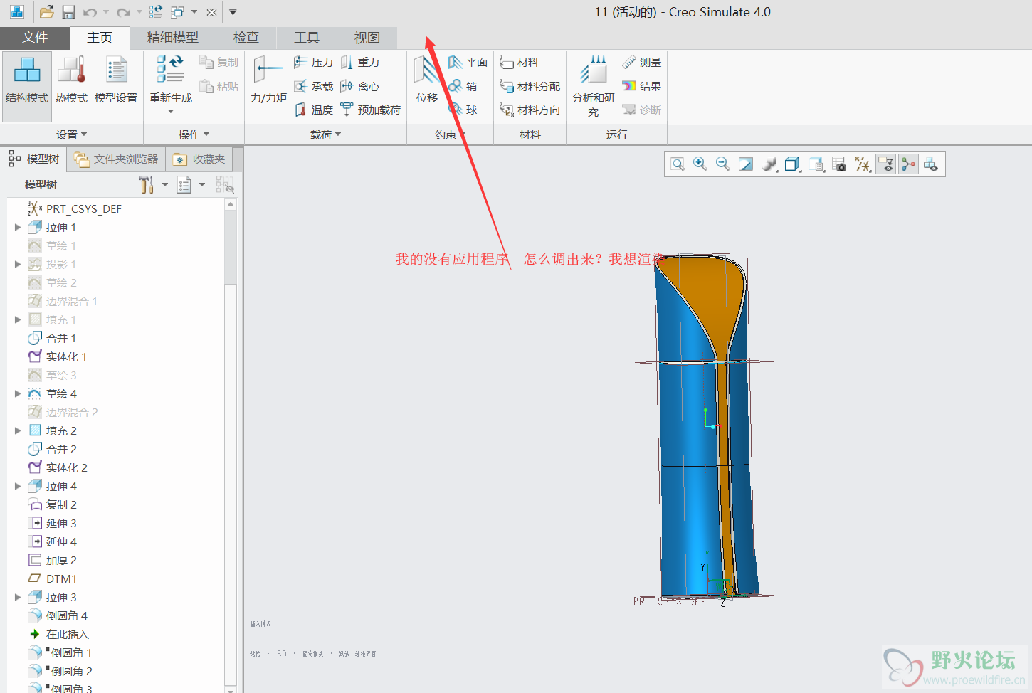This screenshot has width=1032, height=693.
Task: View simulation 结果 results
Action: pos(642,86)
